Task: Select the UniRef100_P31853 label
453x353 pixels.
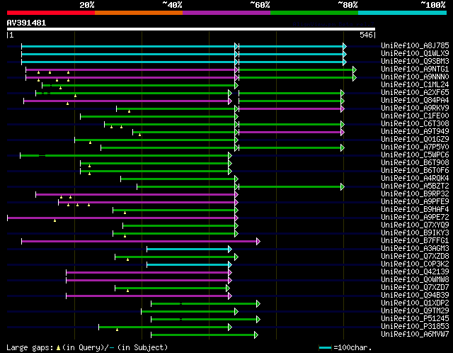Action: (x=415, y=327)
